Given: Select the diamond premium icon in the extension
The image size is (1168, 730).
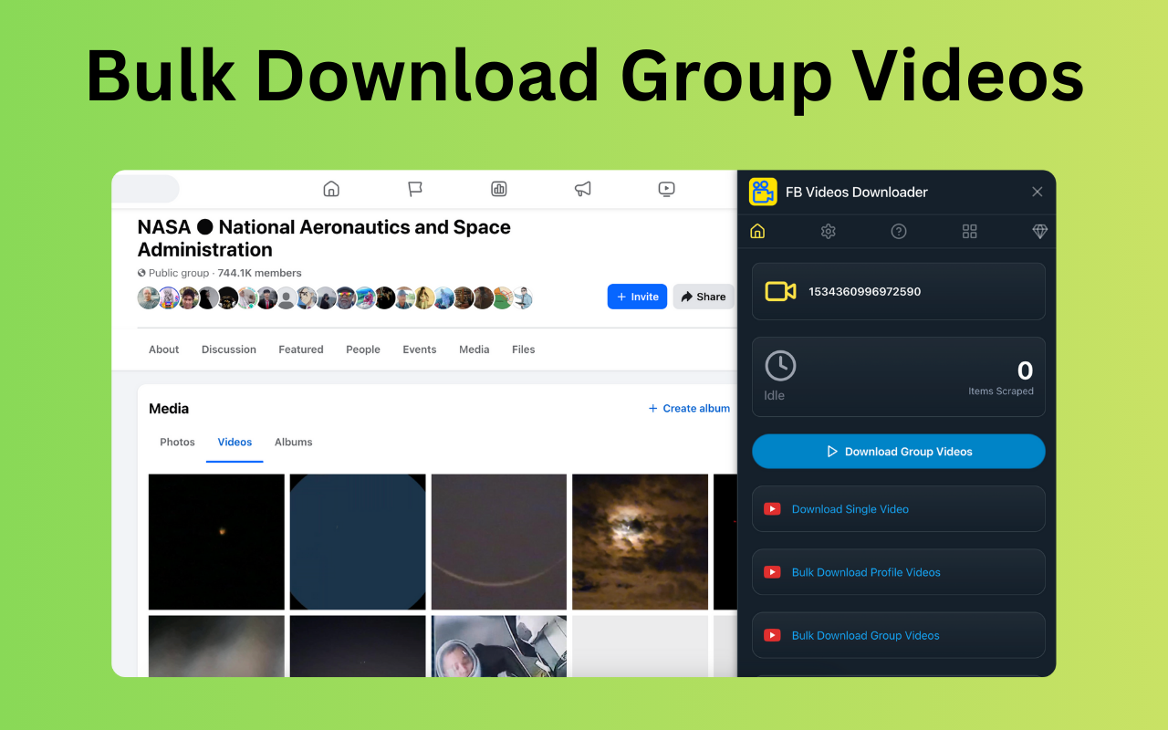Looking at the screenshot, I should click(1039, 231).
